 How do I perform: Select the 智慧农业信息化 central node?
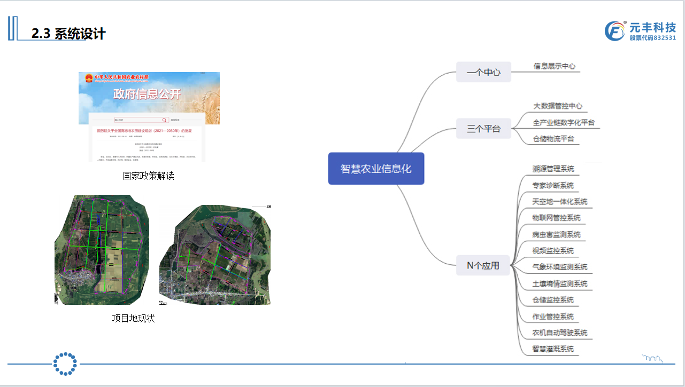376,168
